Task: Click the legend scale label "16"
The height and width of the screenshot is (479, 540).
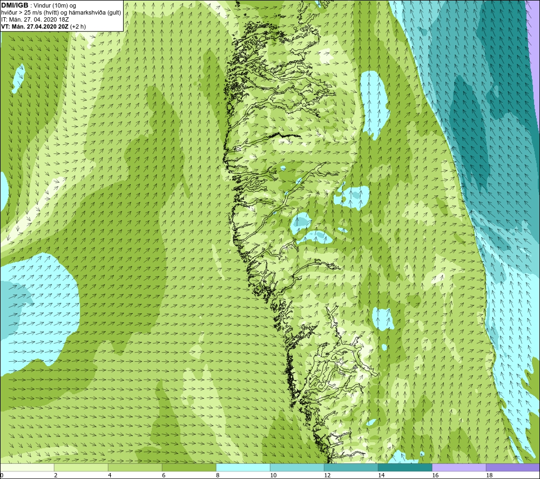Action: tap(435, 476)
